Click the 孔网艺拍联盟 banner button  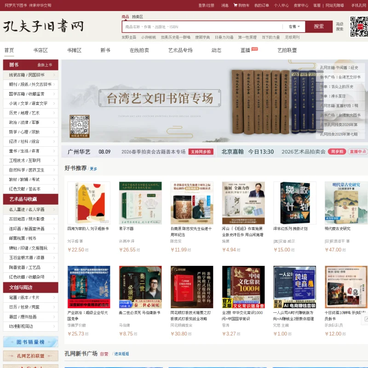point(30,356)
